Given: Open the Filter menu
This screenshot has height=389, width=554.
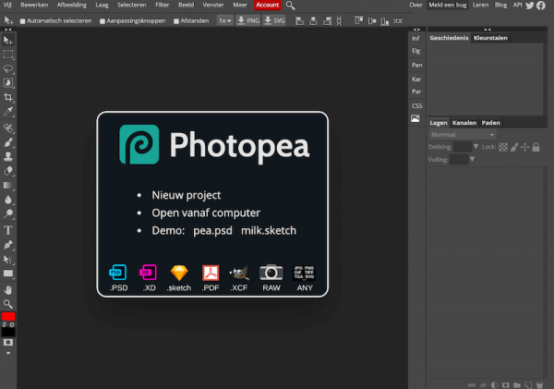Looking at the screenshot, I should pyautogui.click(x=163, y=5).
